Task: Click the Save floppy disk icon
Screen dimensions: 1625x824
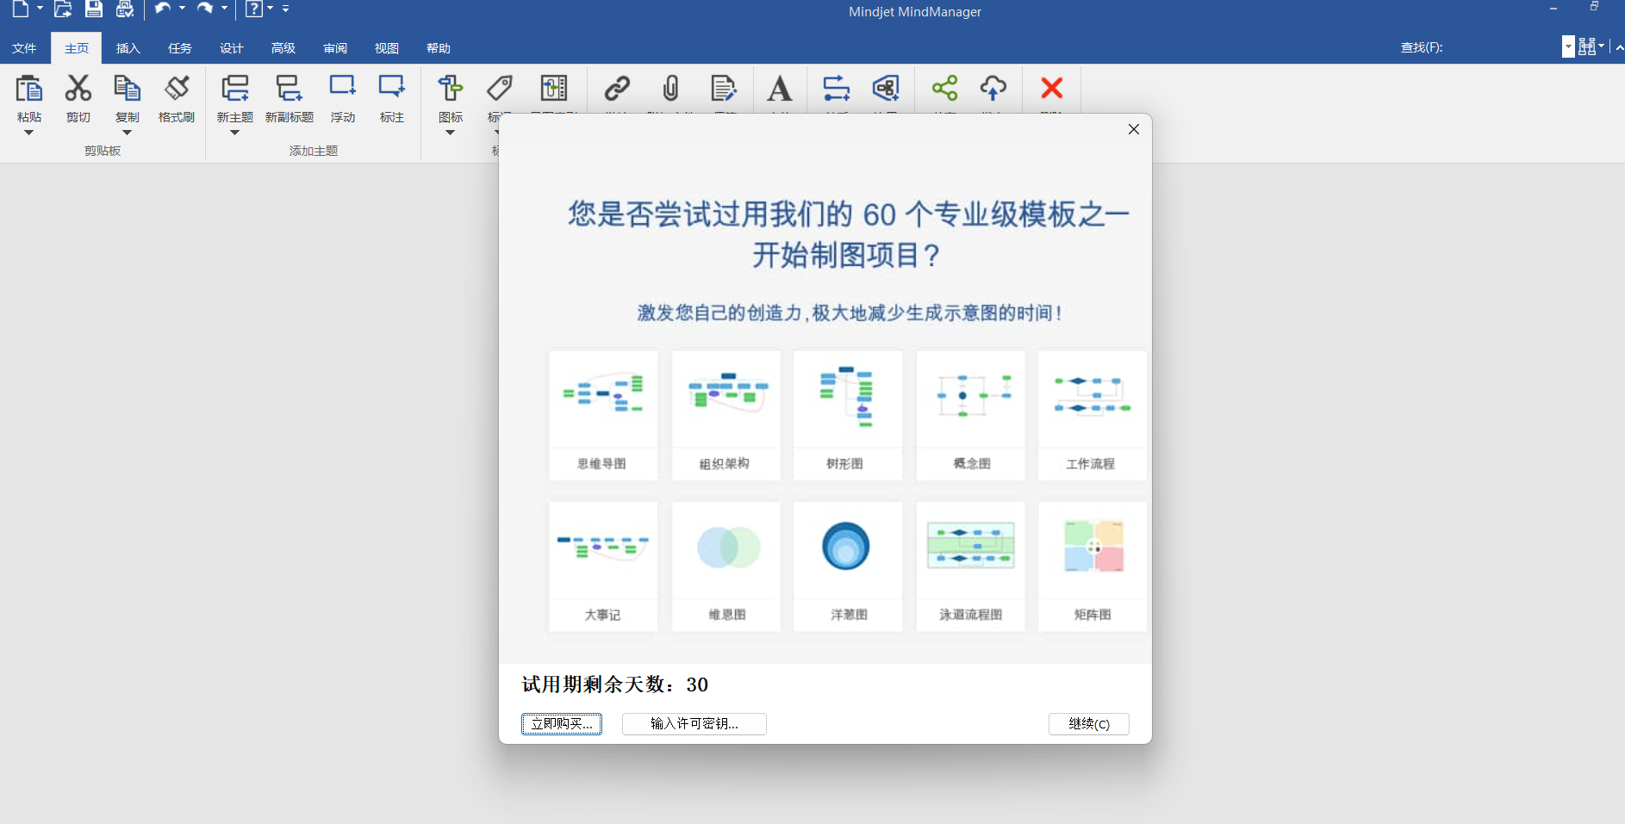Action: (94, 9)
